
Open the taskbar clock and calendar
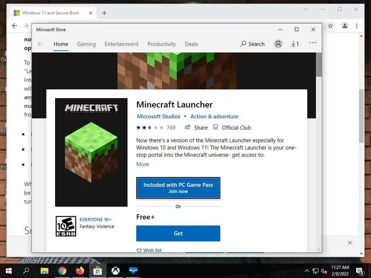click(340, 271)
